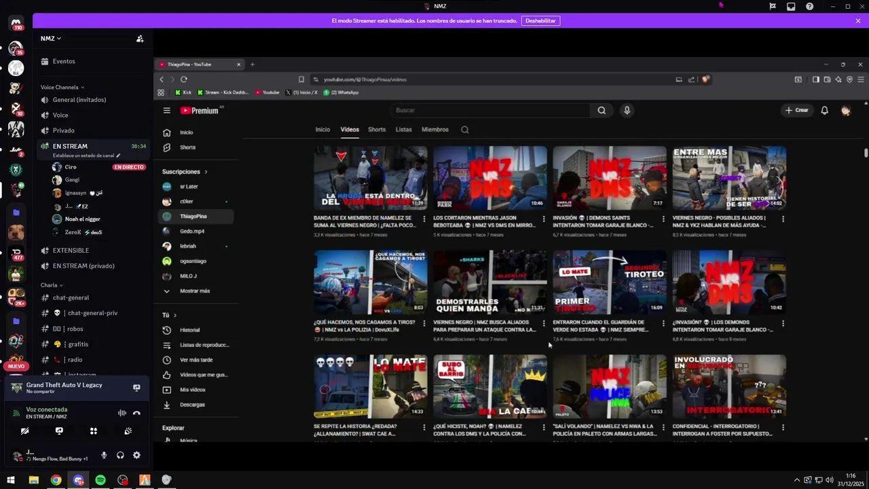Dismiss the Streamer mode banner

(x=858, y=21)
